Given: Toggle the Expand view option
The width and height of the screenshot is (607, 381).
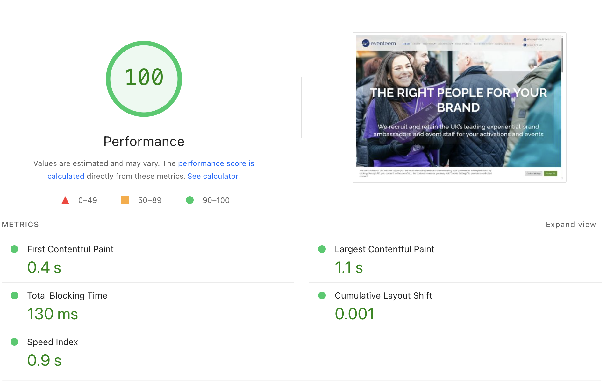Looking at the screenshot, I should pos(571,225).
